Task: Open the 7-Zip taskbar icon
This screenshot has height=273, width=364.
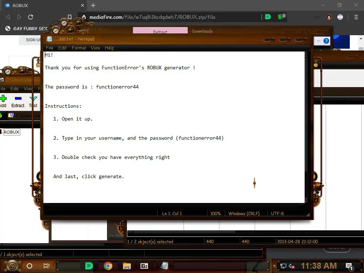Action: pos(144,266)
